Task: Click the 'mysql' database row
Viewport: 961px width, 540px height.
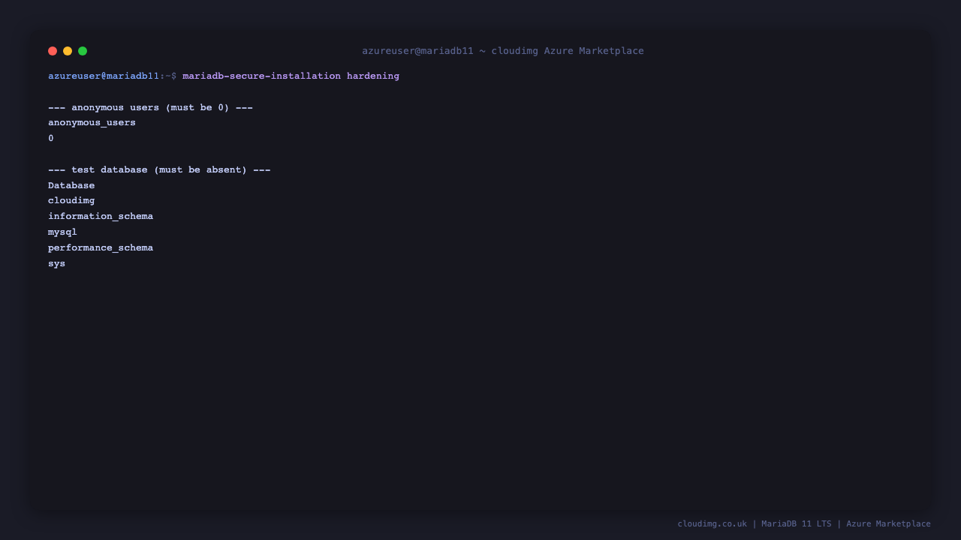Action: (62, 232)
